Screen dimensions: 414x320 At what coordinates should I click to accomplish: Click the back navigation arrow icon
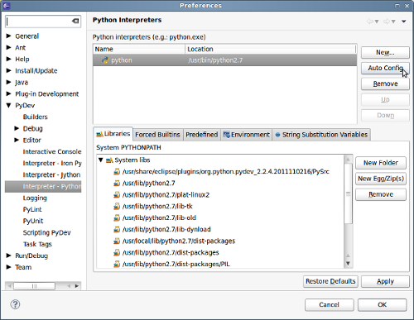click(369, 21)
